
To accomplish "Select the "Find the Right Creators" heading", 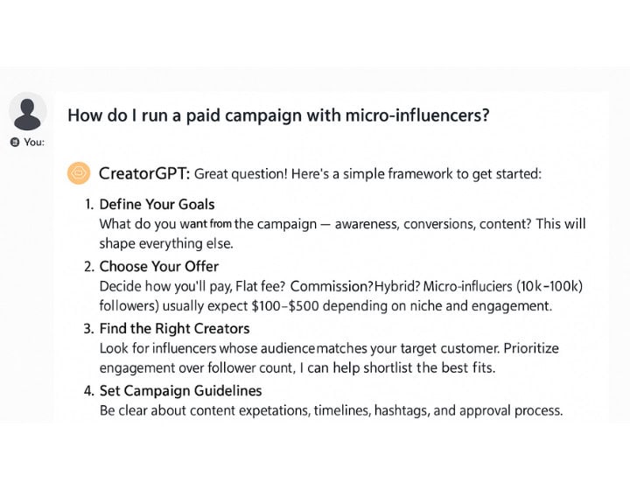I will (174, 328).
